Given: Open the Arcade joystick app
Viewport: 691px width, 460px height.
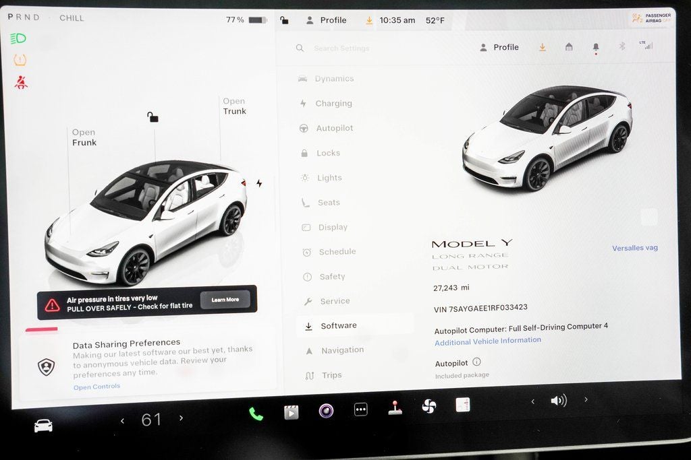Looking at the screenshot, I should coord(395,406).
